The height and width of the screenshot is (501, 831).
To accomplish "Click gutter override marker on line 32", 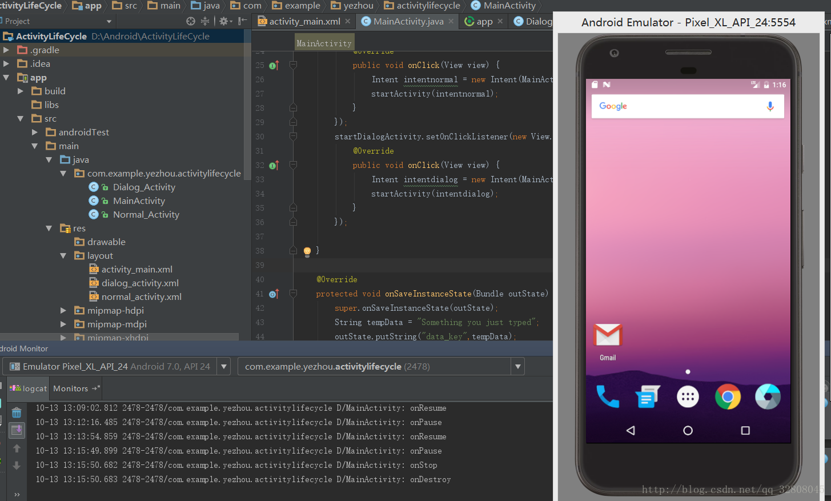I will pyautogui.click(x=274, y=165).
